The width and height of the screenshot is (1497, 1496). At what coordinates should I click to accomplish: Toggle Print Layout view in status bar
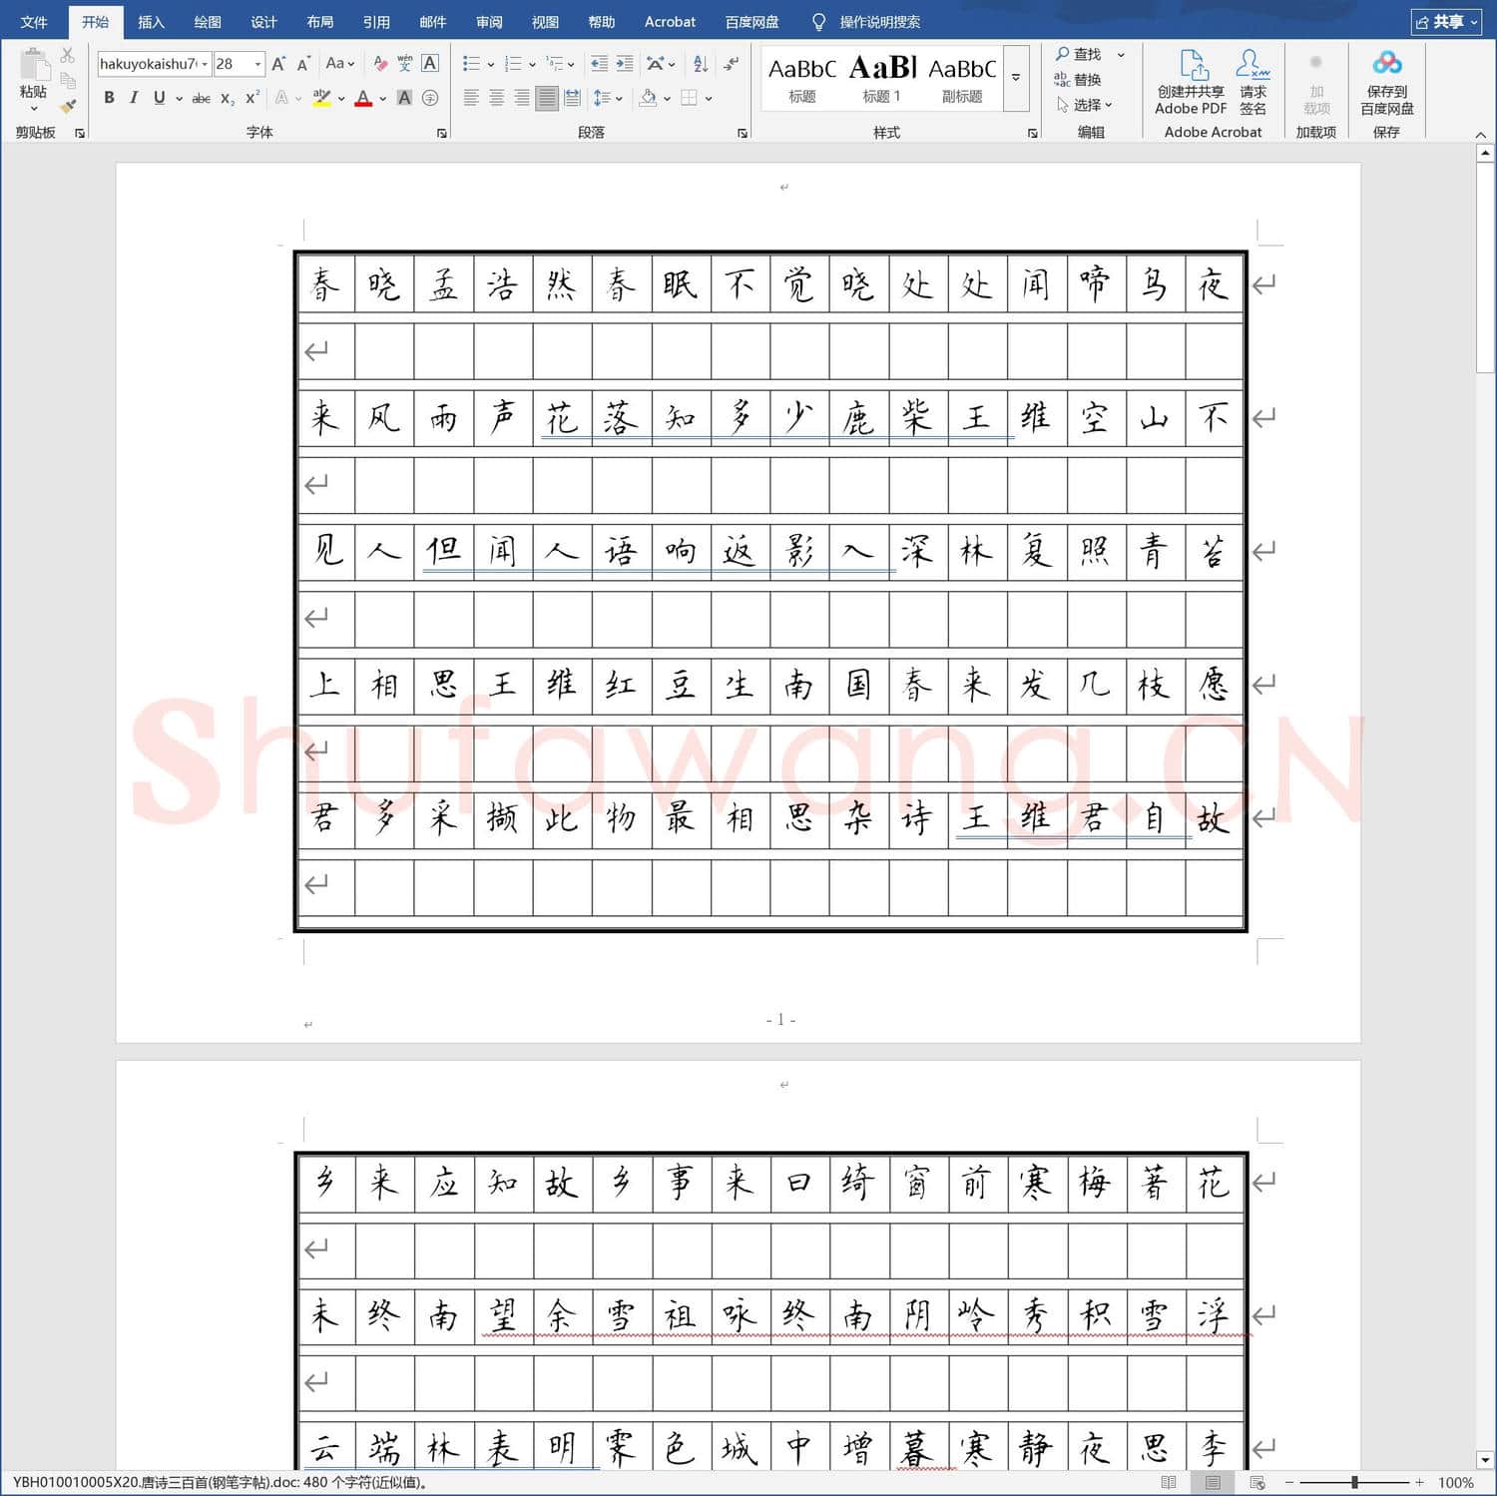pos(1213,1483)
